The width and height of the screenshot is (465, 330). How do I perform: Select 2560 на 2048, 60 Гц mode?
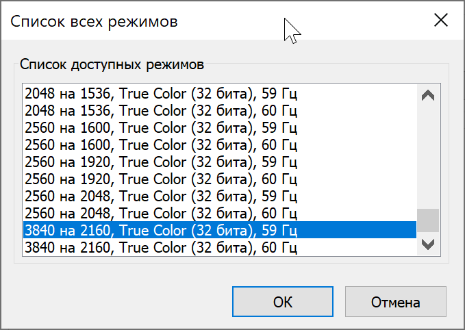tap(161, 213)
